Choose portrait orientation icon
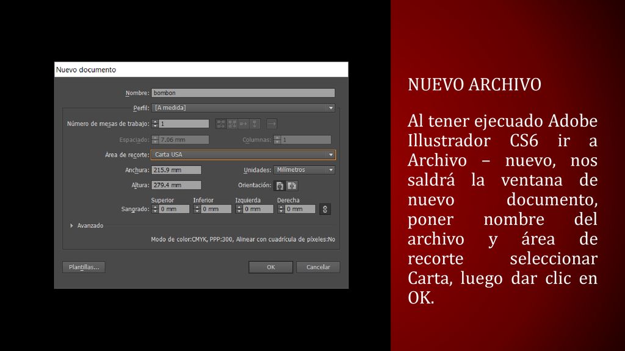The image size is (625, 351). pos(280,185)
